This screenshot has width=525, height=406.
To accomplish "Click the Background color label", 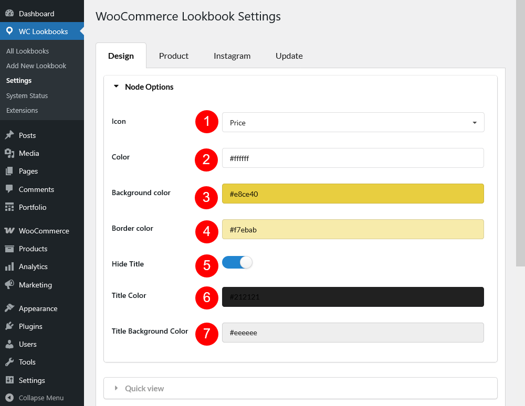I will click(x=141, y=193).
